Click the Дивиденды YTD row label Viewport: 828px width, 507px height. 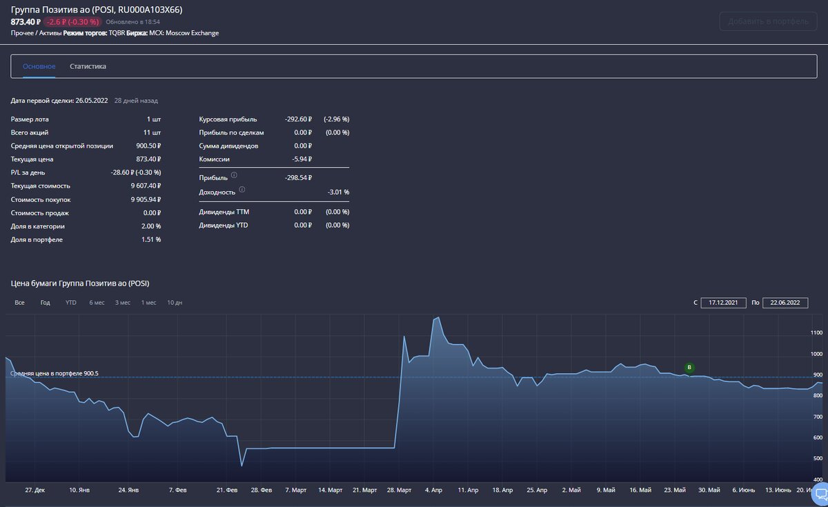coord(224,226)
